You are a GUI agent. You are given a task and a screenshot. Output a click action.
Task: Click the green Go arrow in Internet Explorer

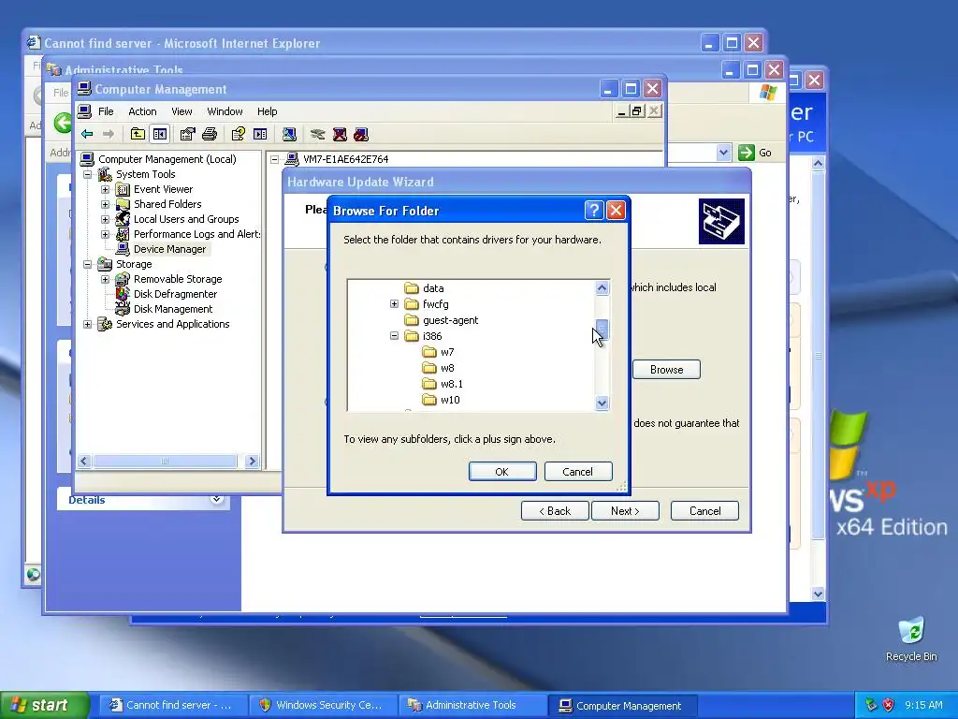746,153
